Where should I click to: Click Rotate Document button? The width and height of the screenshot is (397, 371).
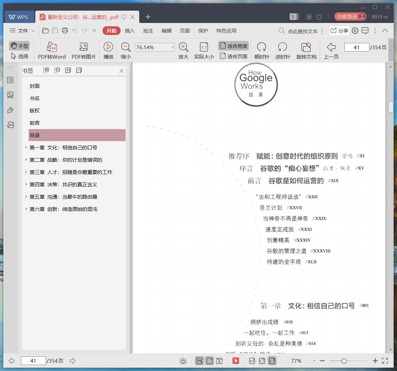306,51
